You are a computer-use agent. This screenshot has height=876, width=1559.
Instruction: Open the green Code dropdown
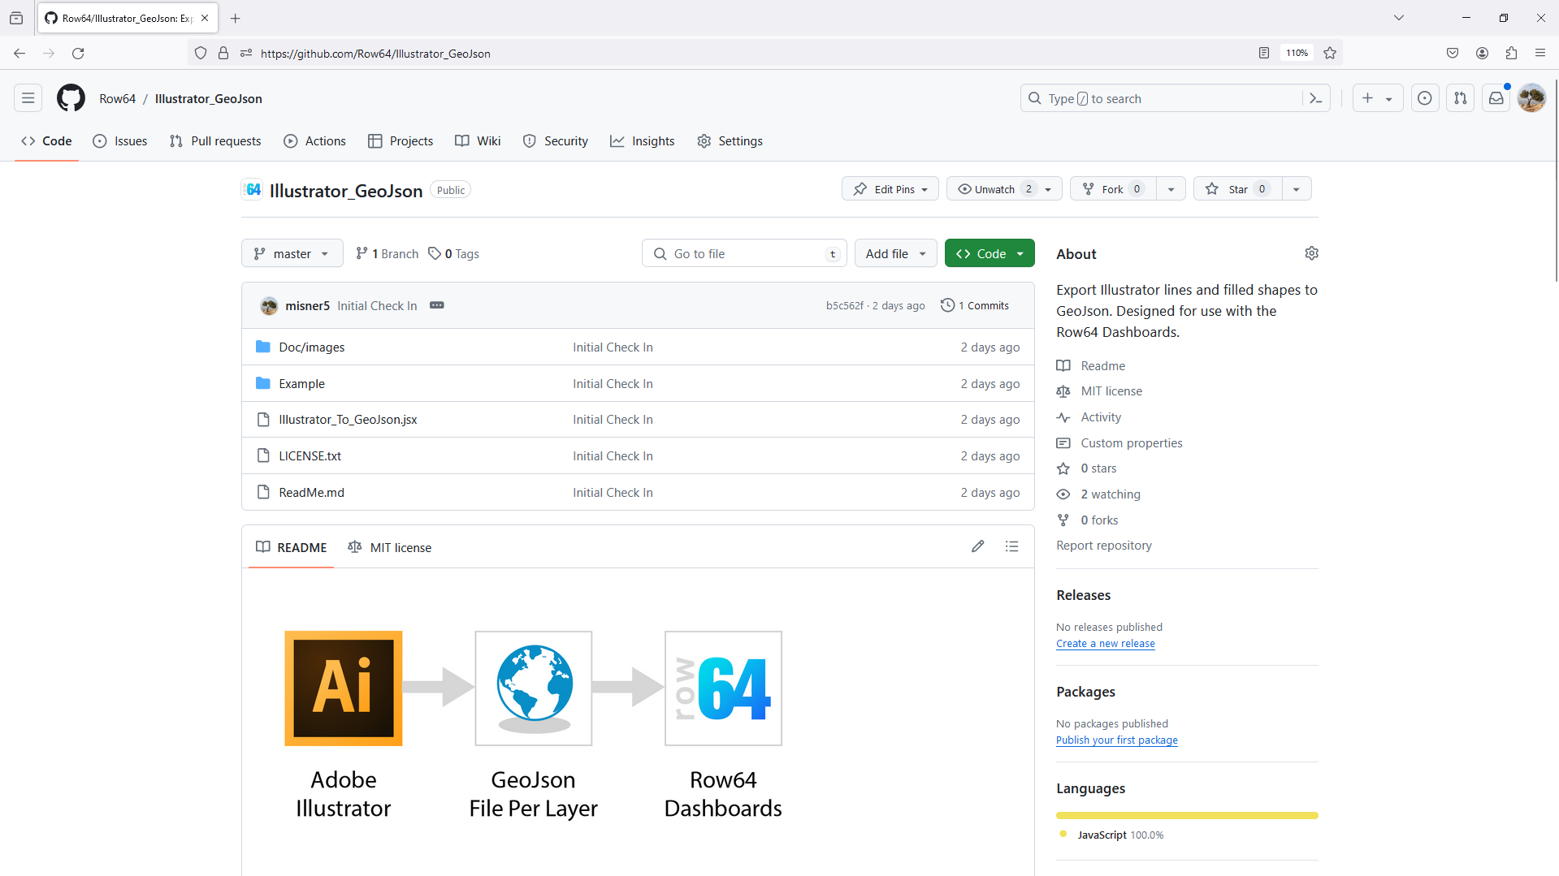click(990, 253)
